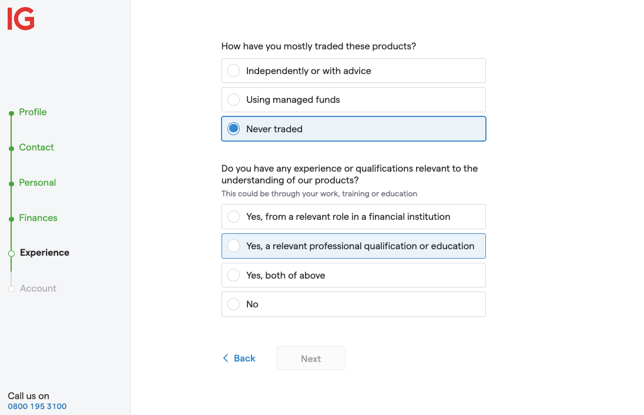The height and width of the screenshot is (415, 644).
Task: Click the IG logo
Action: coord(21,19)
